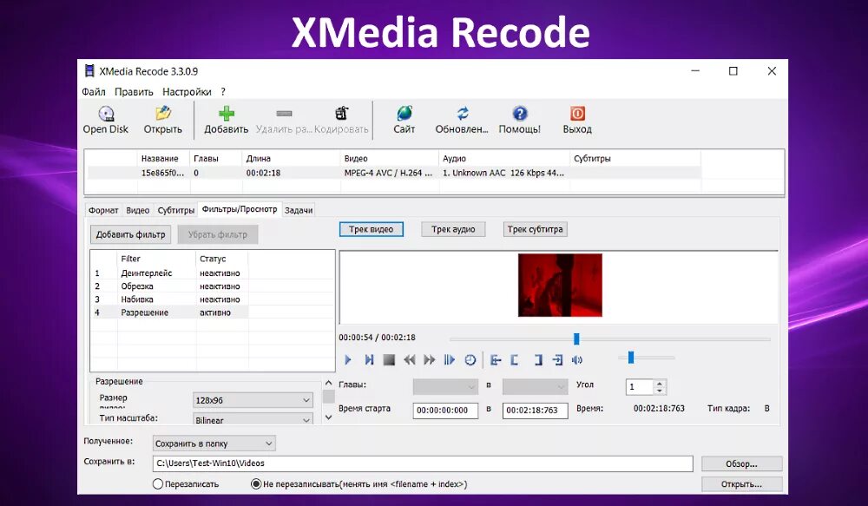Click the Открыть... button at the bottom
Viewport: 868px width, 506px height.
[x=742, y=483]
